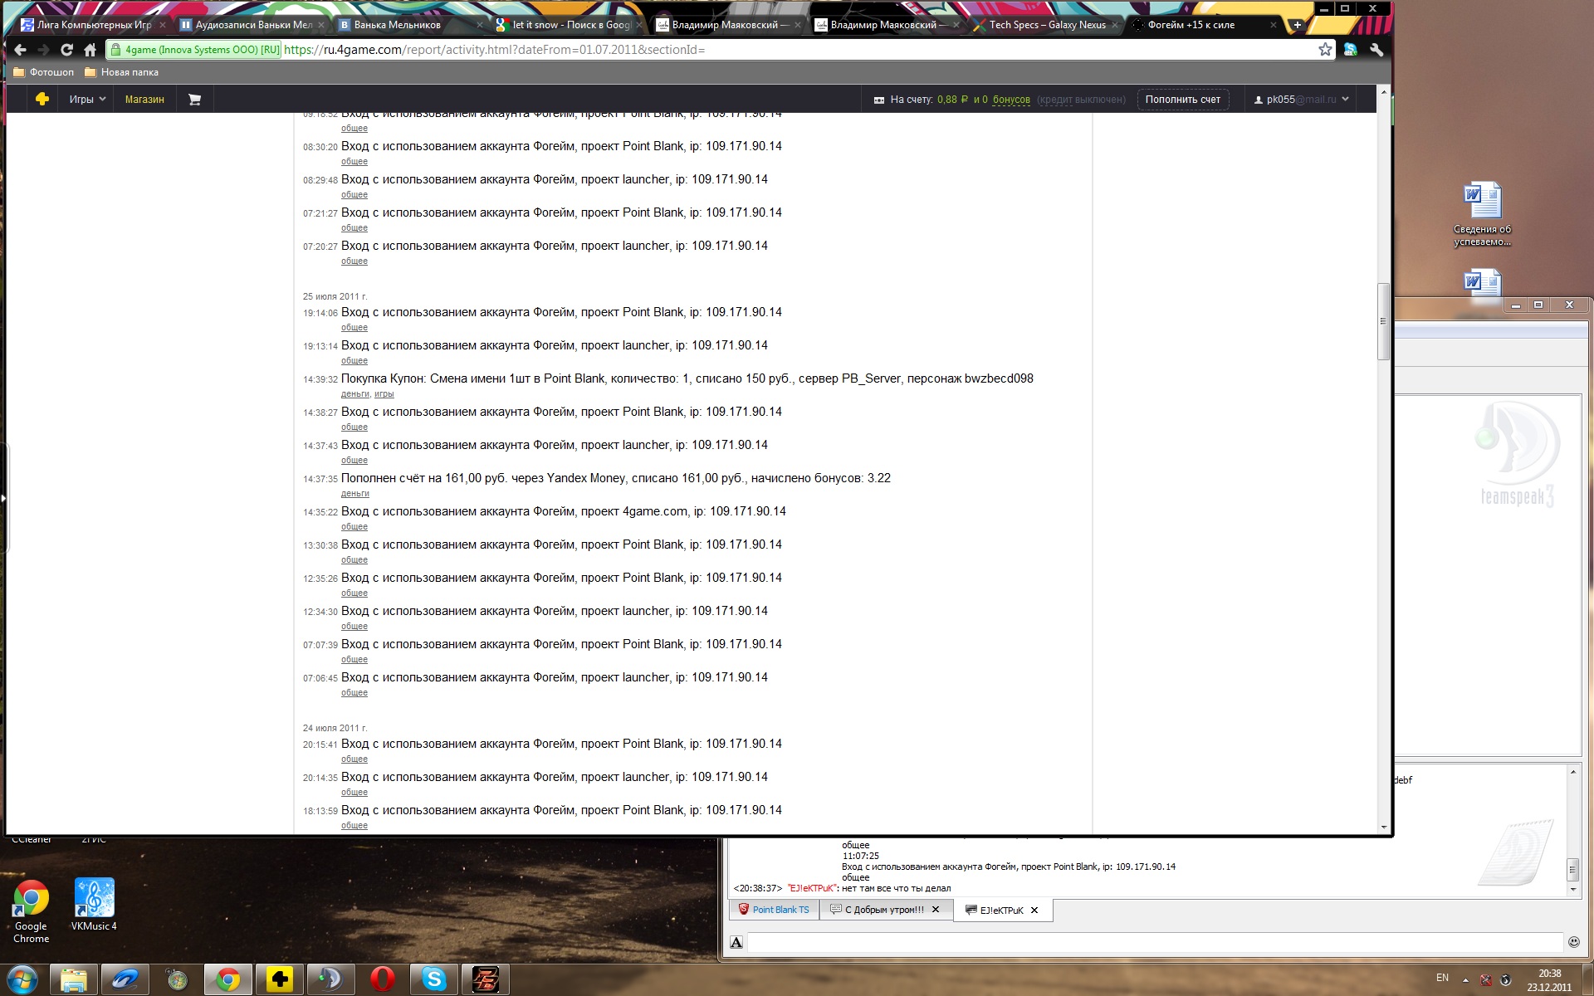The height and width of the screenshot is (996, 1594).
Task: Go back using Chrome's back arrow
Action: pyautogui.click(x=21, y=50)
